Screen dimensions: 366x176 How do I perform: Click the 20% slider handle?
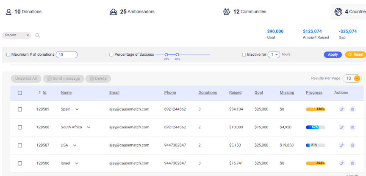coord(166,54)
